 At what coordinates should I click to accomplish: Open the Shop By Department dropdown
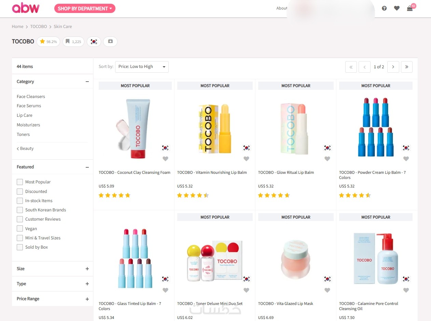tap(85, 9)
